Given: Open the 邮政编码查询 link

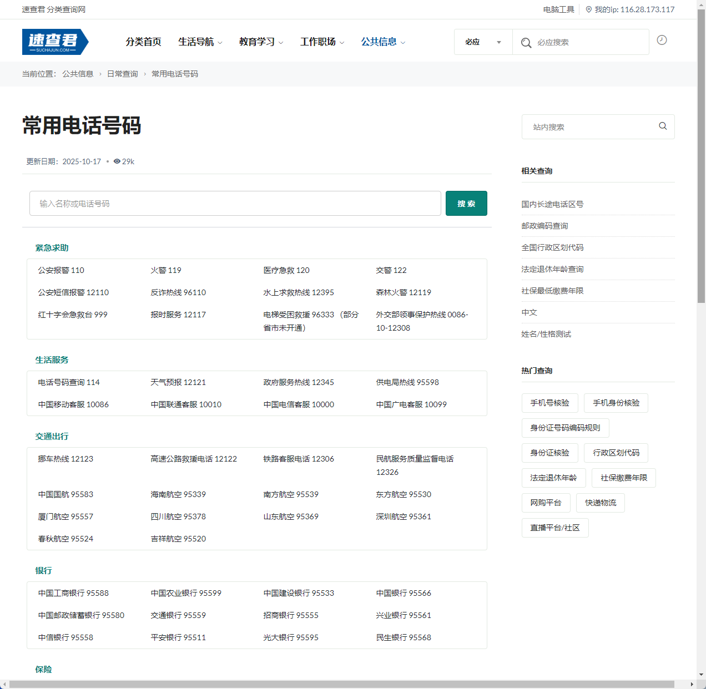Looking at the screenshot, I should [544, 226].
